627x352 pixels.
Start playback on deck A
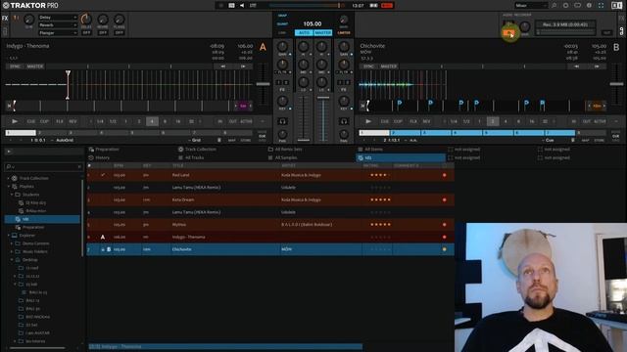tap(15, 121)
